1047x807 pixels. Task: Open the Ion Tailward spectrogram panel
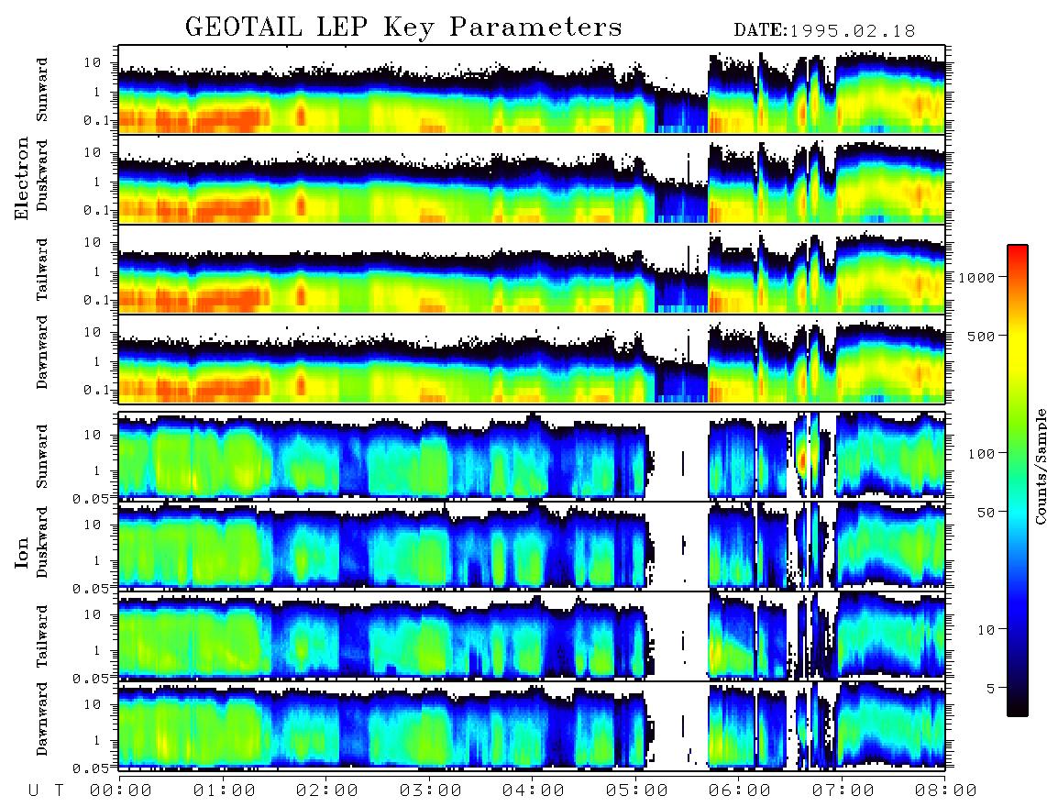532,636
